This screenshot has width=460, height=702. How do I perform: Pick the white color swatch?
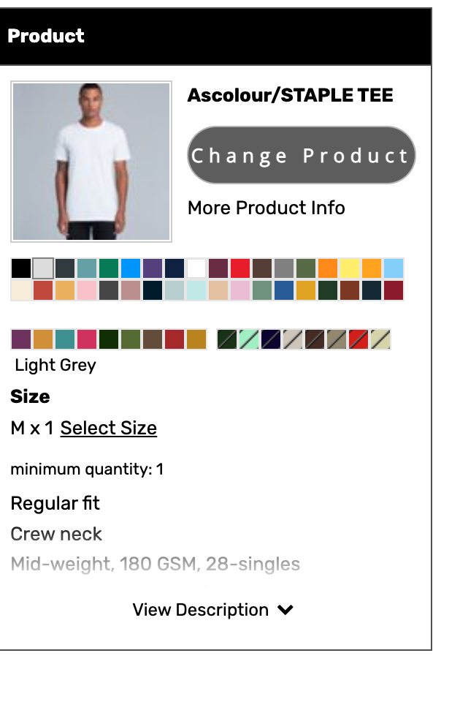[x=196, y=268]
